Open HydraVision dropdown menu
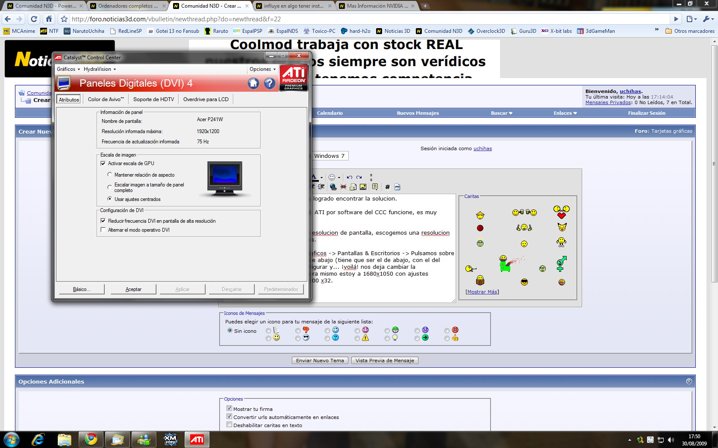Viewport: 718px width, 448px height. [100, 69]
